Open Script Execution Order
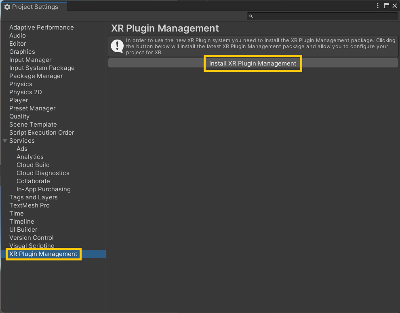Image resolution: width=400 pixels, height=313 pixels. [42, 133]
